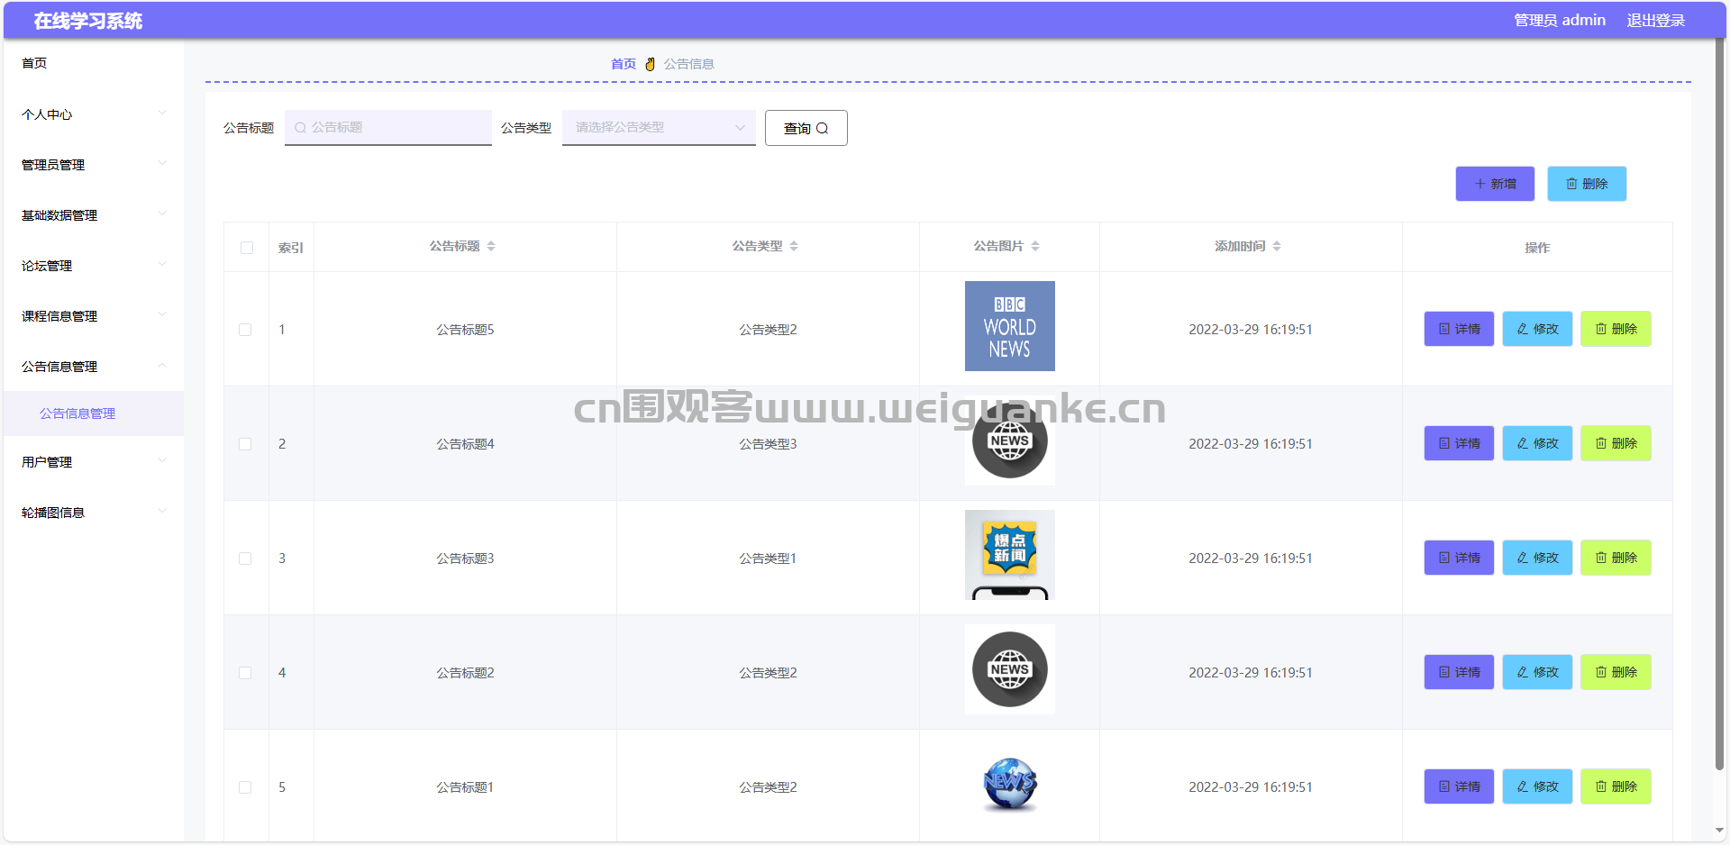Click the magnifier icon in the 查询 button
This screenshot has width=1730, height=845.
pos(822,129)
